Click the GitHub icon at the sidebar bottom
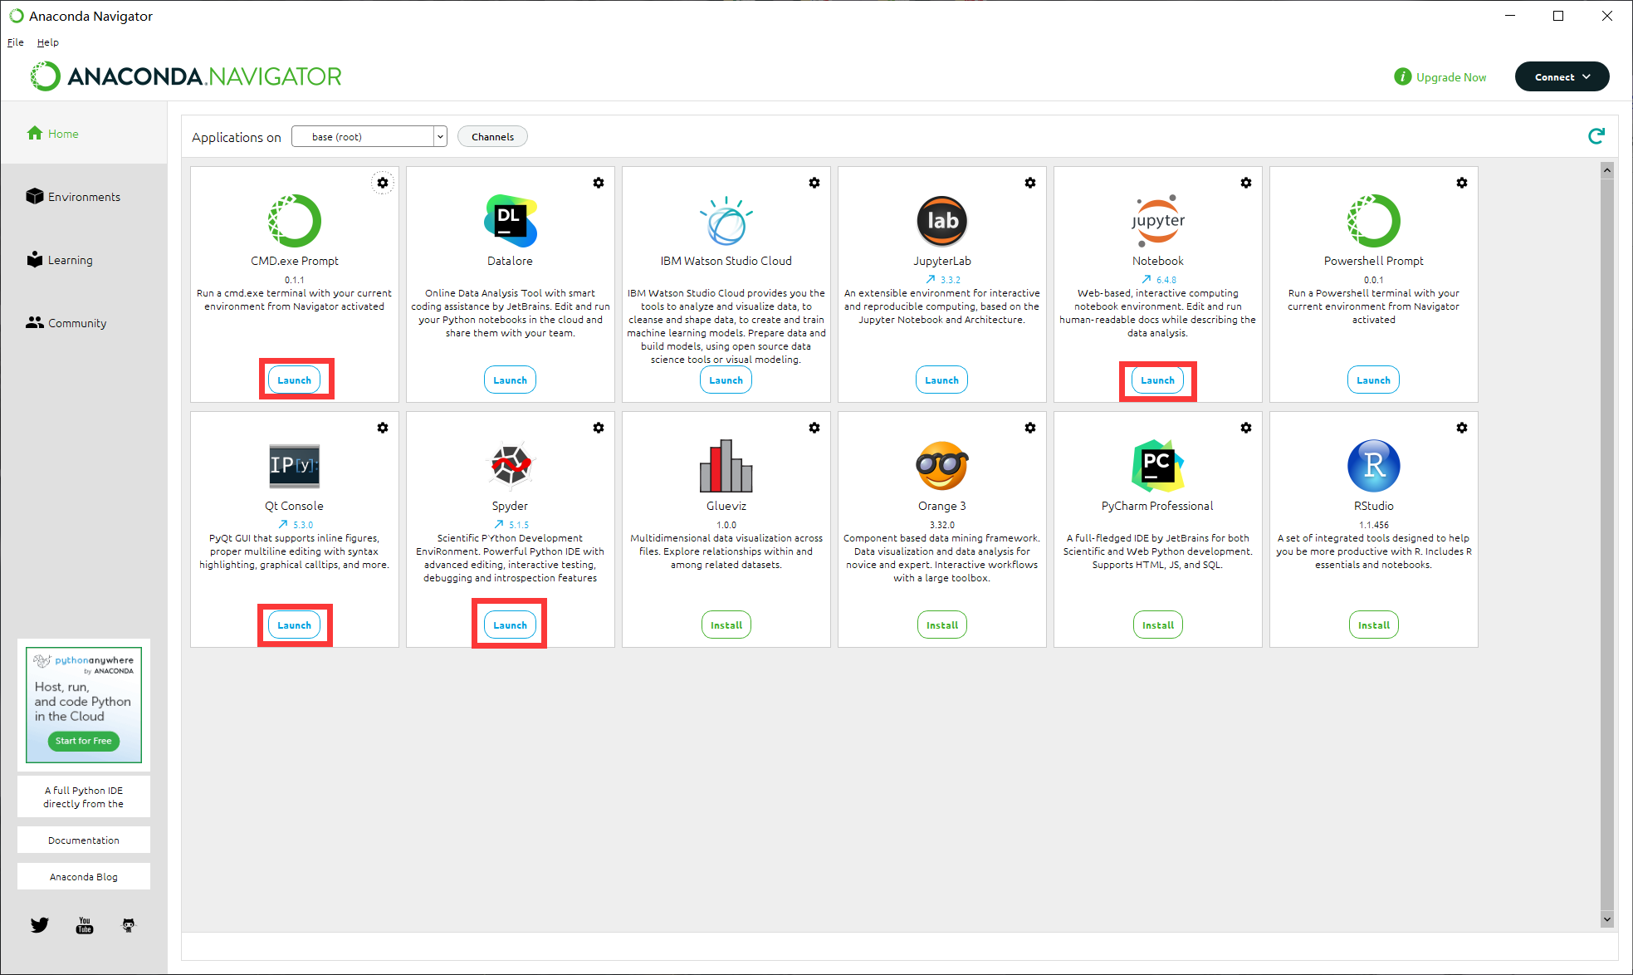The image size is (1633, 975). click(128, 925)
